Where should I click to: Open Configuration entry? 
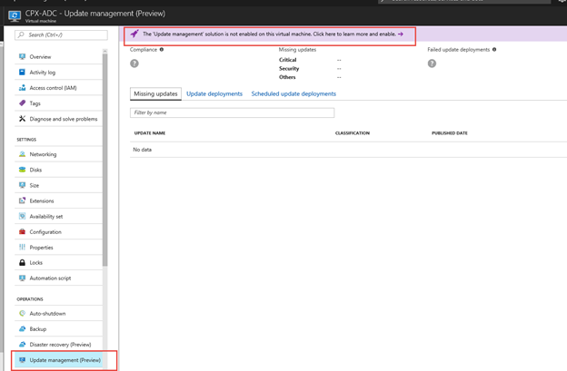pyautogui.click(x=60, y=231)
